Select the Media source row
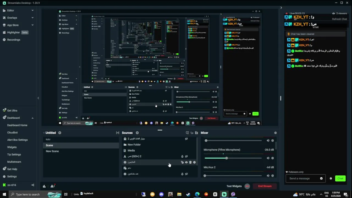This screenshot has height=198, width=352. click(159, 150)
